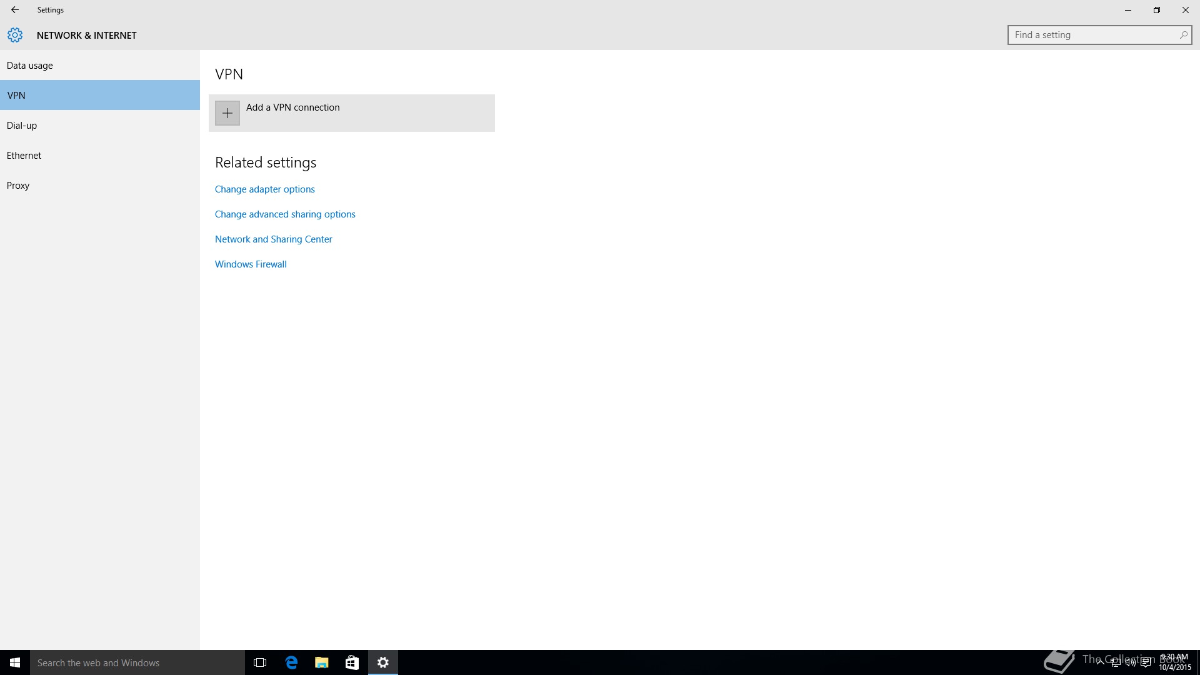This screenshot has width=1200, height=675.
Task: Click Network and Sharing Center link
Action: [273, 239]
